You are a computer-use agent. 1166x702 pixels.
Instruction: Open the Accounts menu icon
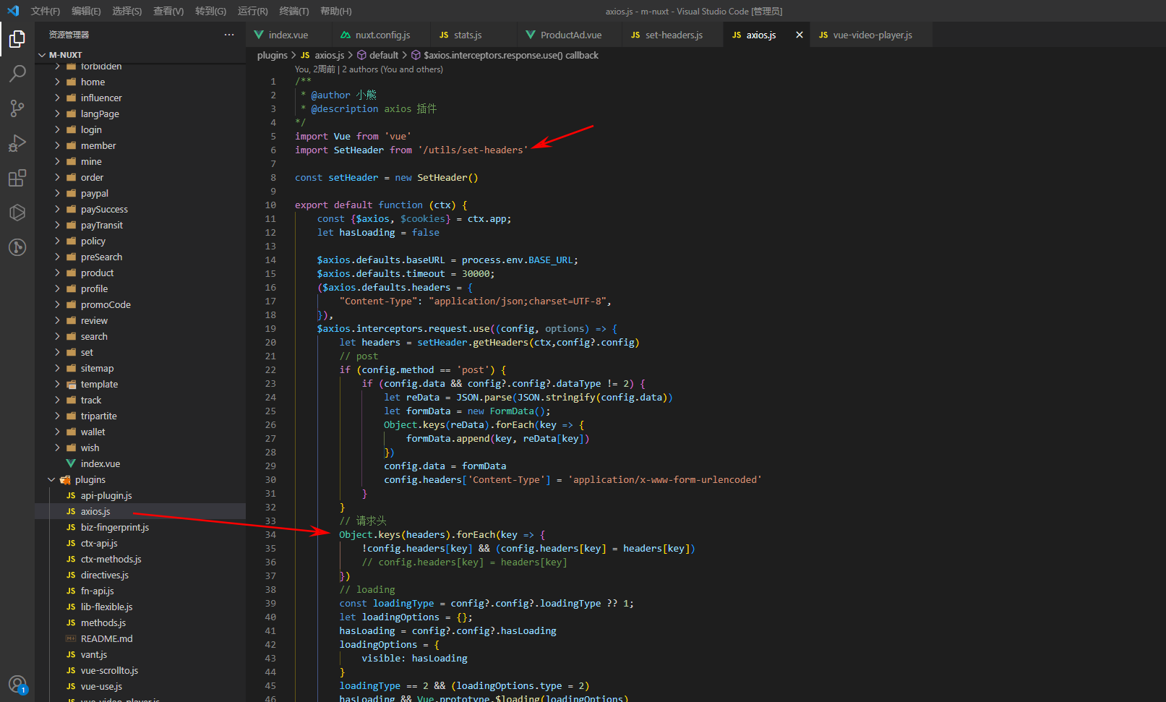point(17,684)
